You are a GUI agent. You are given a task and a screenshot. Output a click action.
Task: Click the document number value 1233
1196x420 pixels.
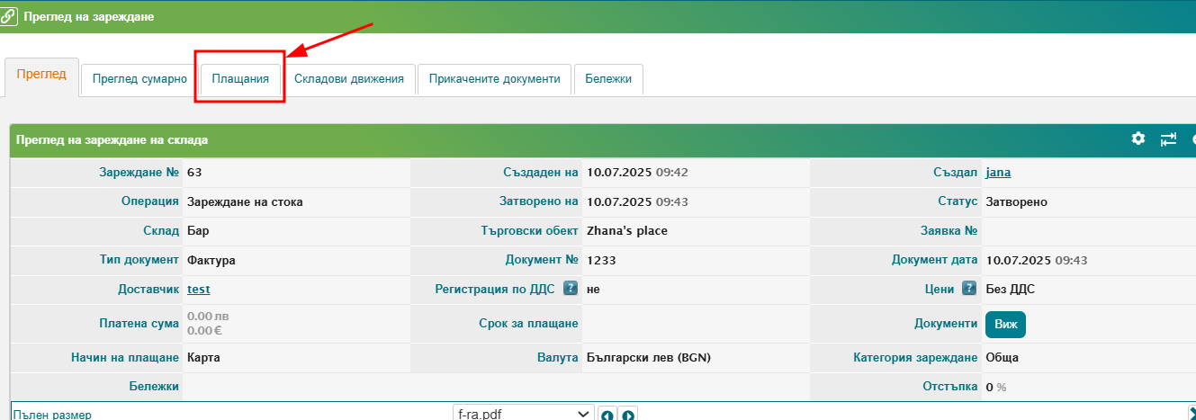click(x=601, y=260)
